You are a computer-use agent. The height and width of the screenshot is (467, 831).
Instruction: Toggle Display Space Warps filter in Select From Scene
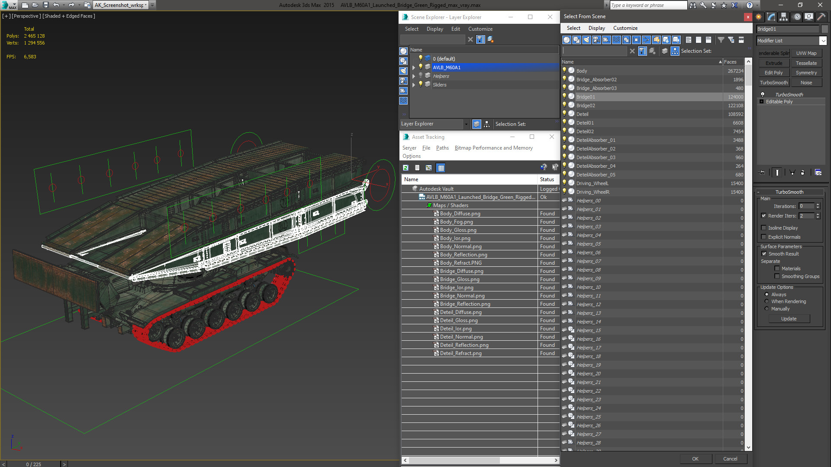click(616, 40)
